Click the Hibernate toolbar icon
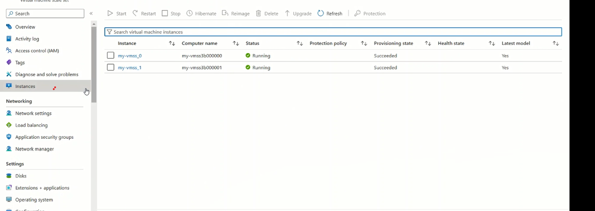Screen dimensions: 595x211 click(x=190, y=14)
